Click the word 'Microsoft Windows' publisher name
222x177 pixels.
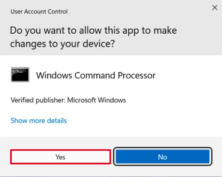click(x=96, y=100)
